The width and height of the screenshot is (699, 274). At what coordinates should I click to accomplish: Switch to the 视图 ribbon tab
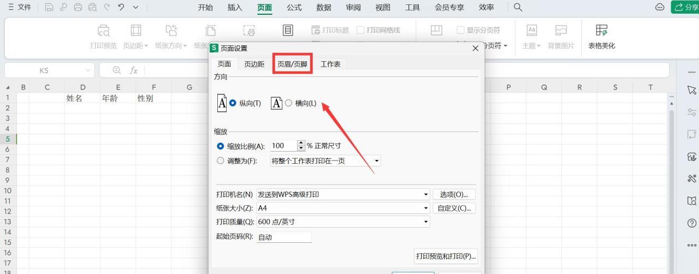pyautogui.click(x=383, y=8)
